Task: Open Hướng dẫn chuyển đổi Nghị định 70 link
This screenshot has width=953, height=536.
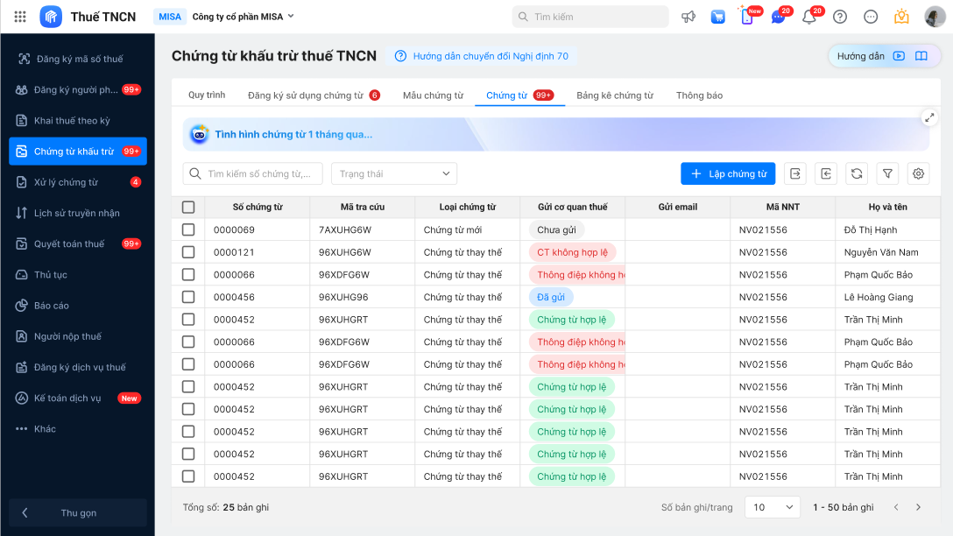Action: pos(481,56)
